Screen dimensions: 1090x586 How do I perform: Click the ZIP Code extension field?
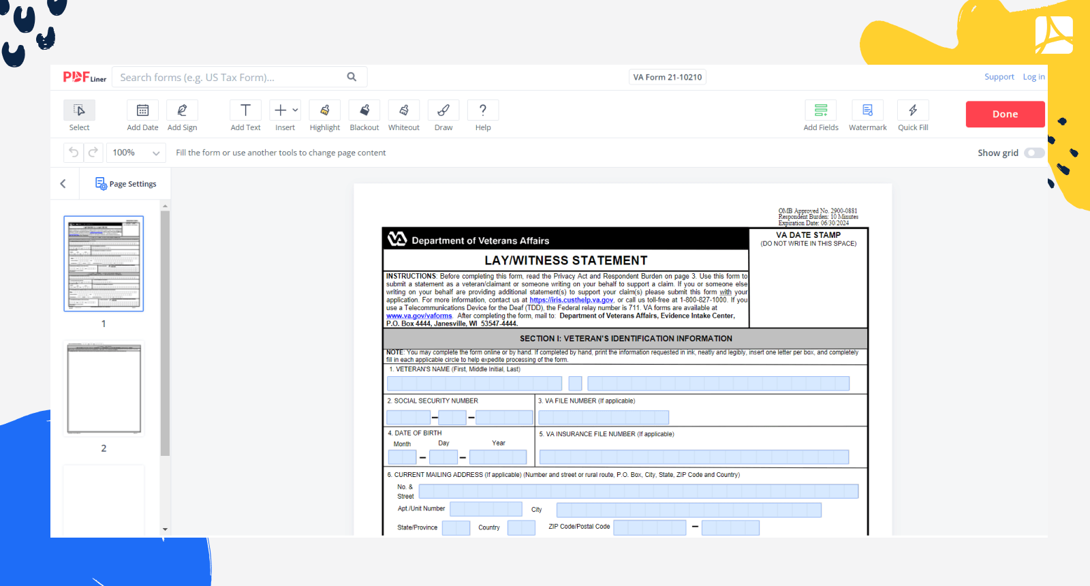[x=730, y=527]
